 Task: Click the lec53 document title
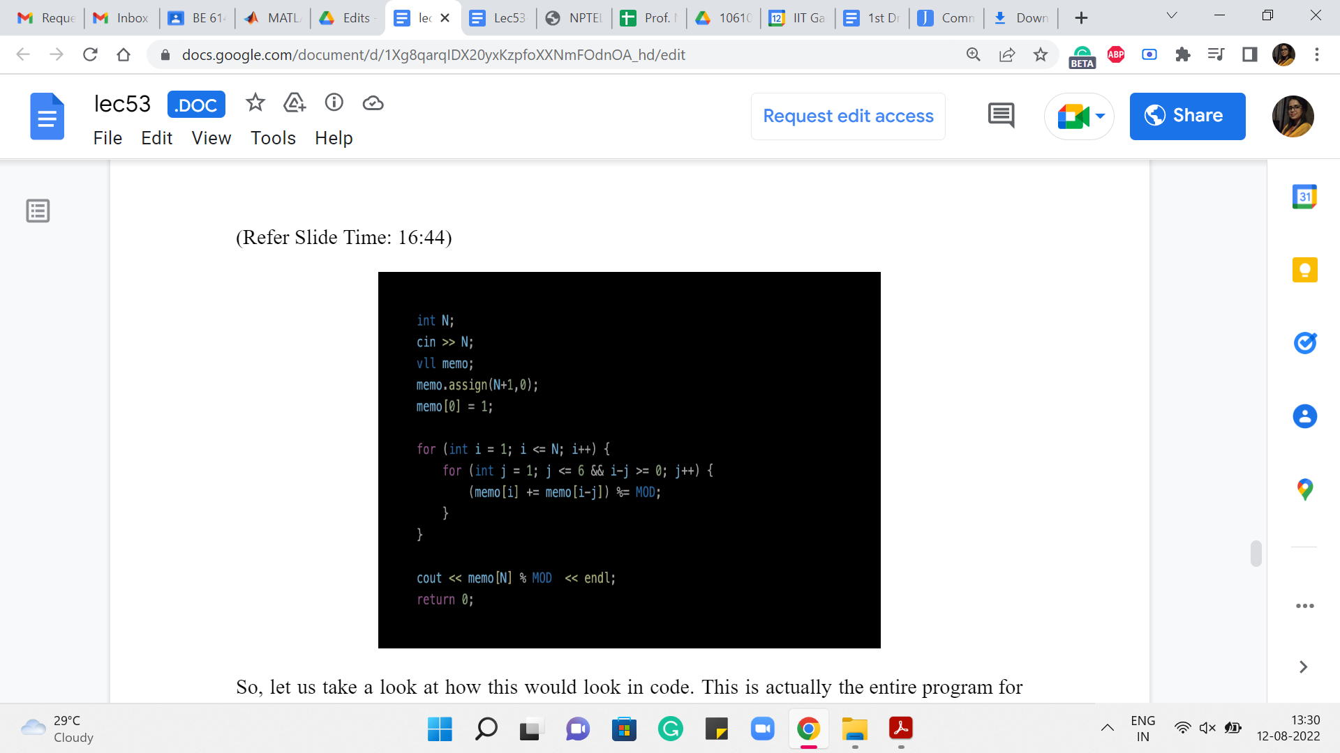(122, 104)
